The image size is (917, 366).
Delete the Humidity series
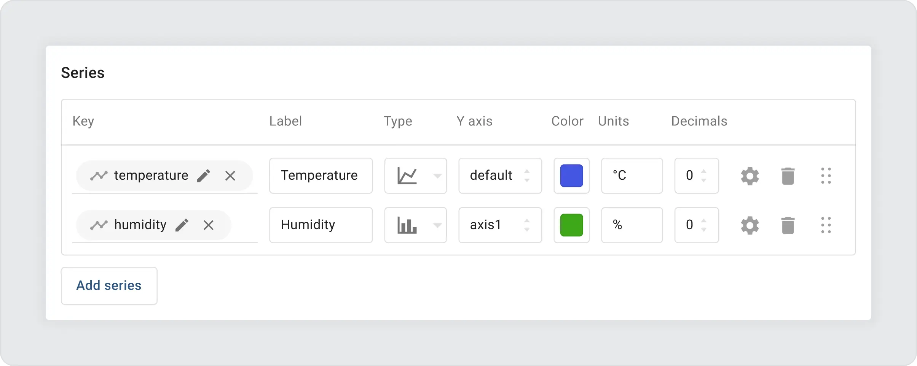point(787,225)
